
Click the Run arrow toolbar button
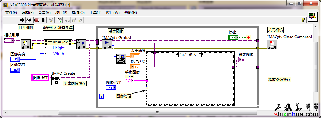[x=22, y=20]
